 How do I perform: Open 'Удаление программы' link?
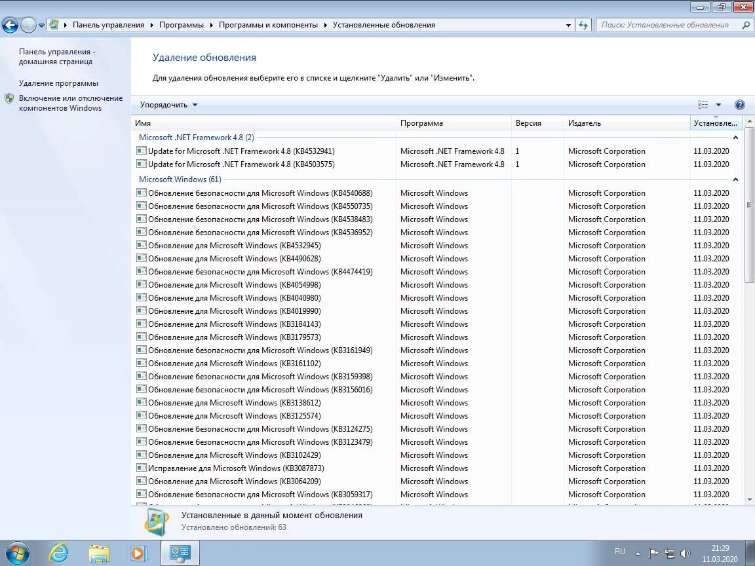tap(58, 83)
